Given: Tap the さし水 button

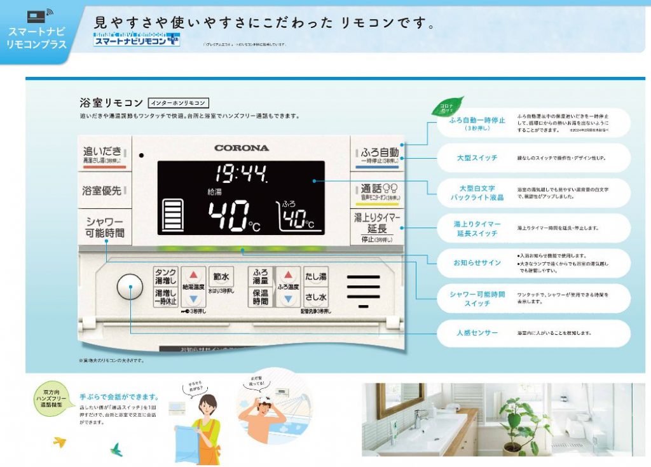Looking at the screenshot, I should click(316, 297).
